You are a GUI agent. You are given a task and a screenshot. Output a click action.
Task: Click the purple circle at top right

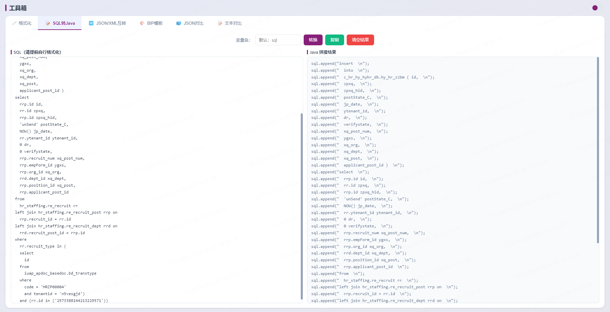595,8
